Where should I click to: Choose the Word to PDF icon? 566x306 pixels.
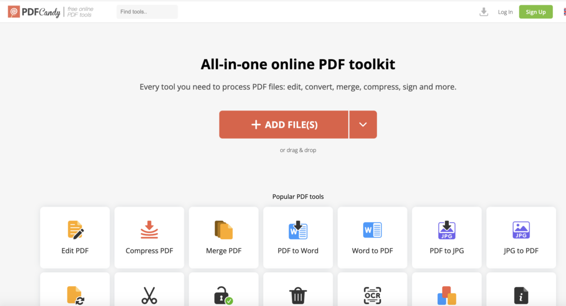[372, 230]
